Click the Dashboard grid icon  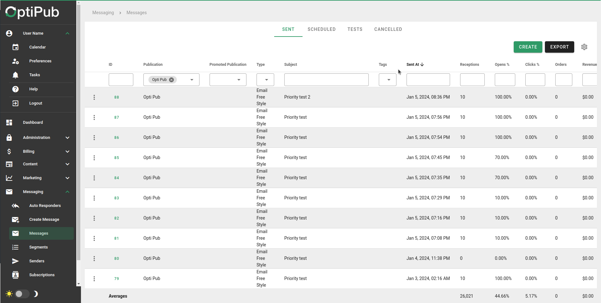9,123
